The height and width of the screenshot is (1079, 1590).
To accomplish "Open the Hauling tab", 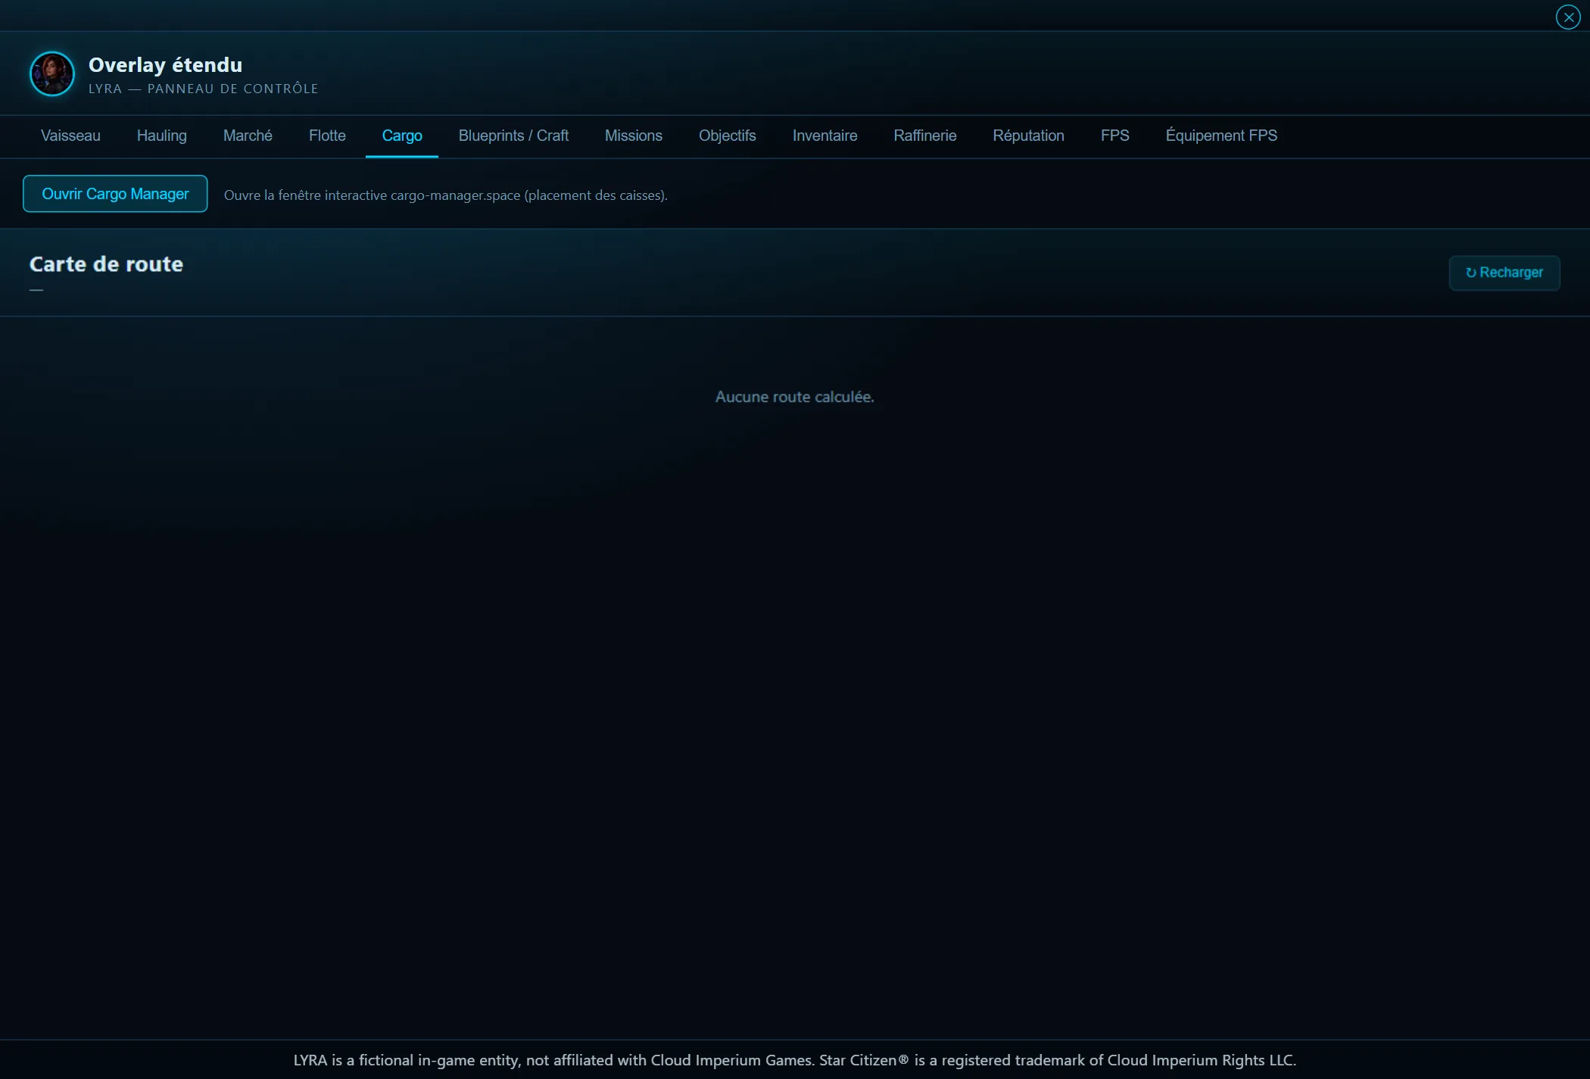I will [162, 136].
